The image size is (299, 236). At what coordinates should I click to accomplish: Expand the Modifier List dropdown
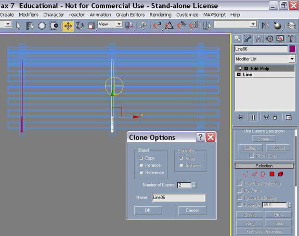pyautogui.click(x=265, y=59)
